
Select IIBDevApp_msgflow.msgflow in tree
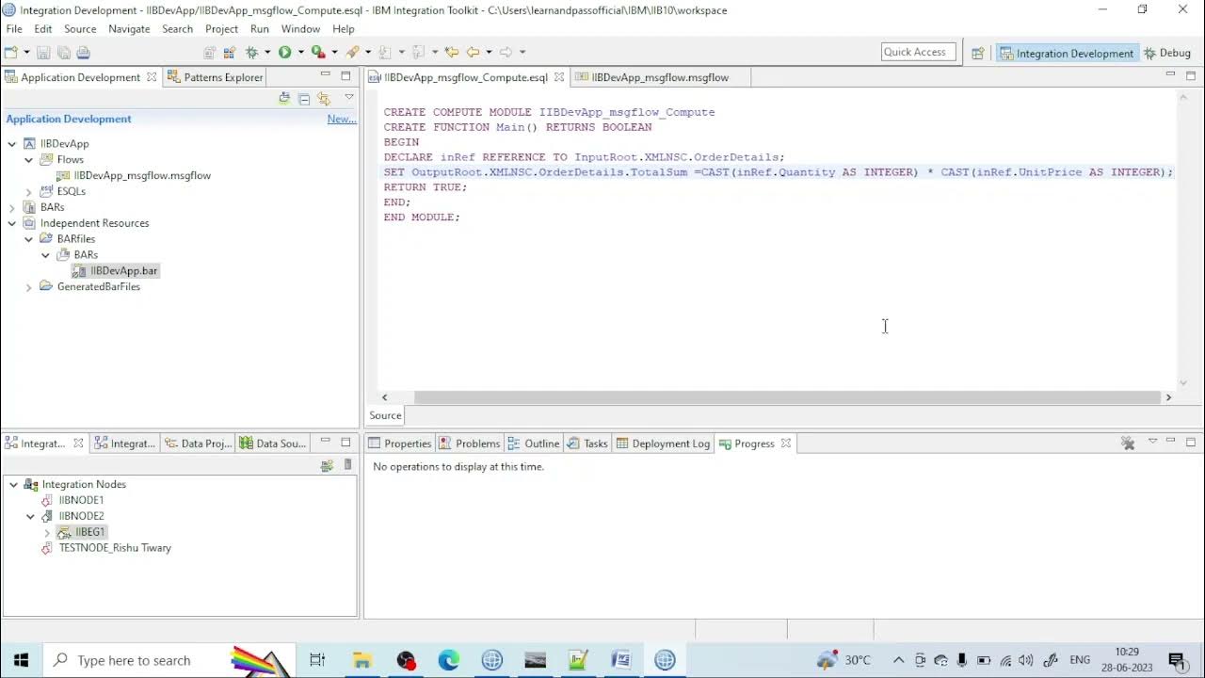pyautogui.click(x=135, y=176)
